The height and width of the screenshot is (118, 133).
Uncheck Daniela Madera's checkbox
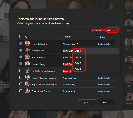point(21,43)
